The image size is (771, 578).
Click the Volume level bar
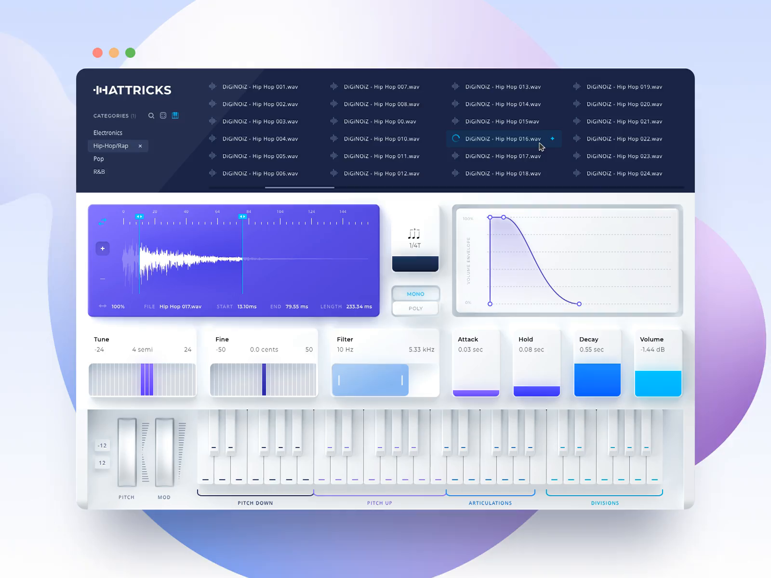coord(658,383)
